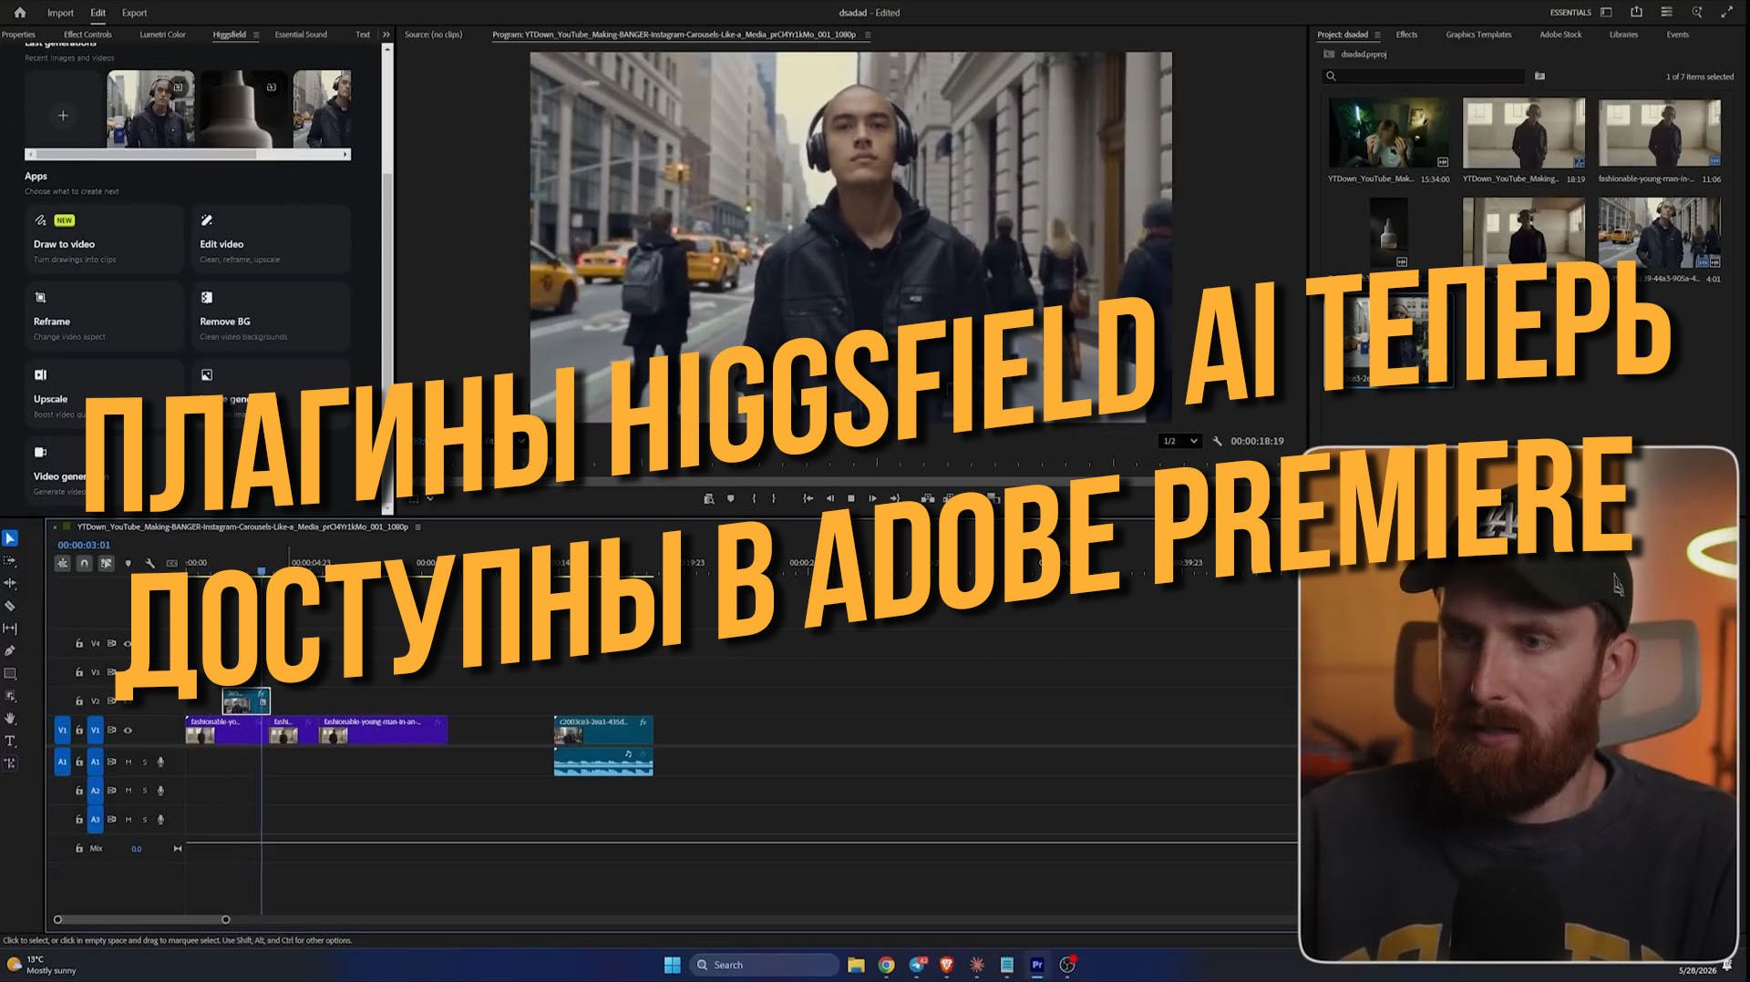1750x982 pixels.
Task: Select the Ripple Edit tool
Action: pos(10,583)
